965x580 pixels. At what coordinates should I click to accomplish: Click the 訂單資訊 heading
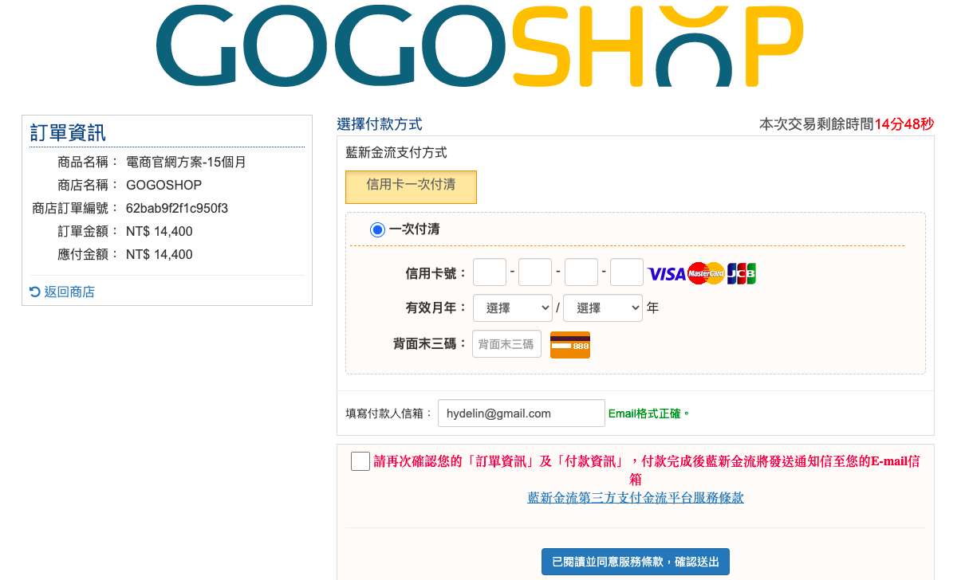coord(68,133)
